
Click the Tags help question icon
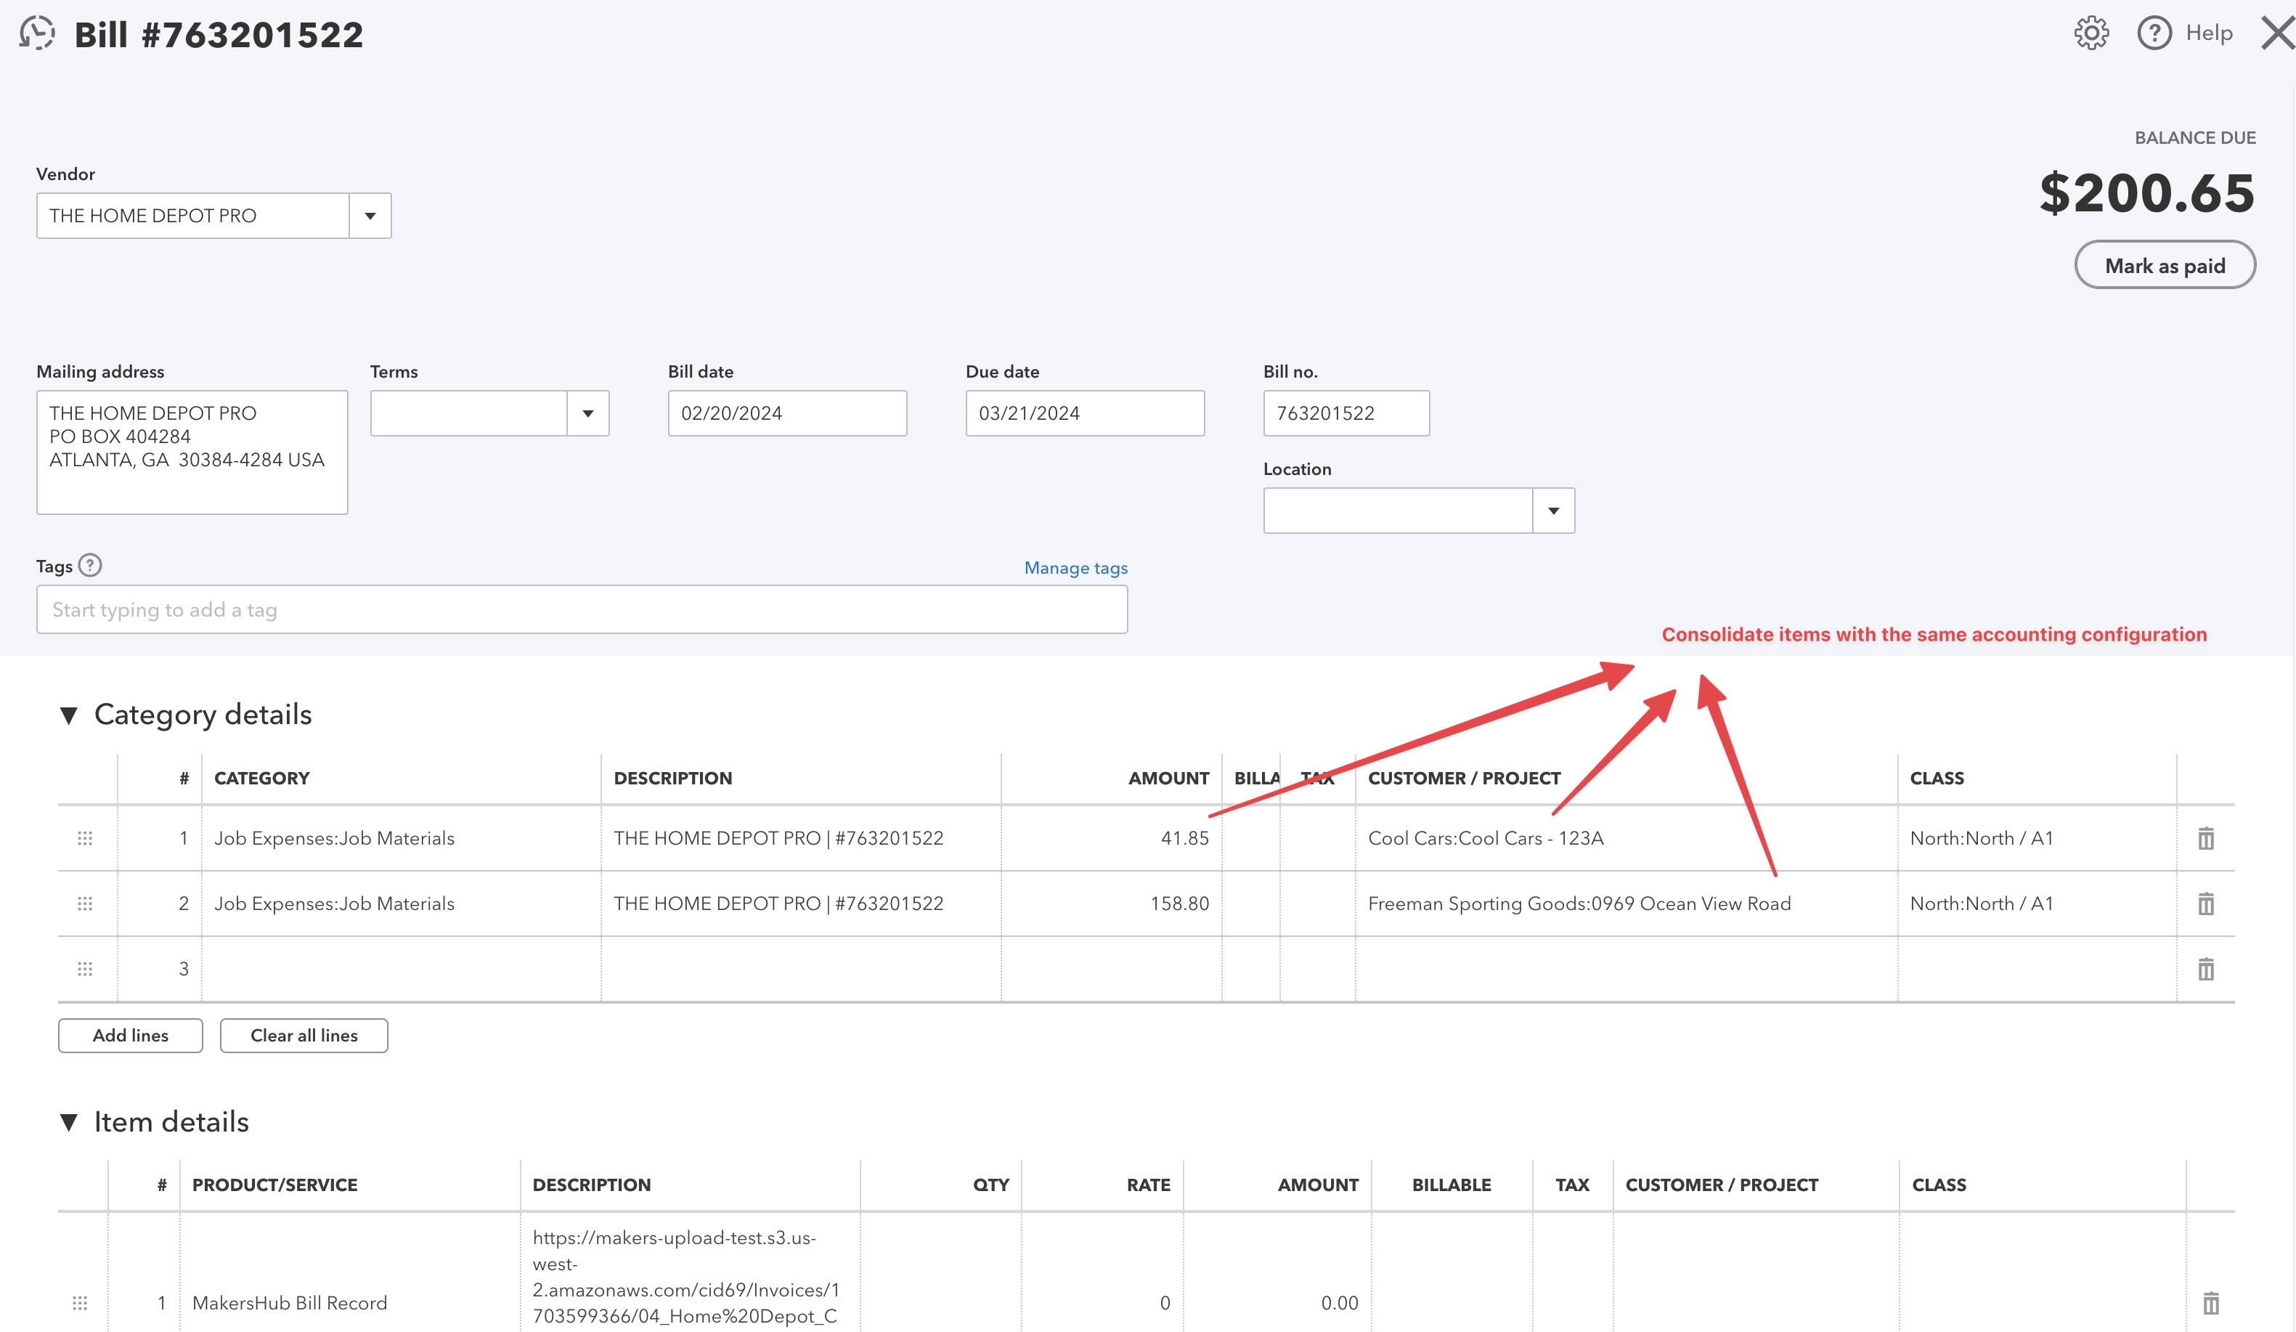pos(90,566)
